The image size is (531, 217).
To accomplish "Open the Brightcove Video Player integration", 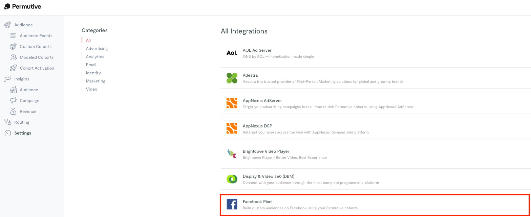I will (x=376, y=154).
